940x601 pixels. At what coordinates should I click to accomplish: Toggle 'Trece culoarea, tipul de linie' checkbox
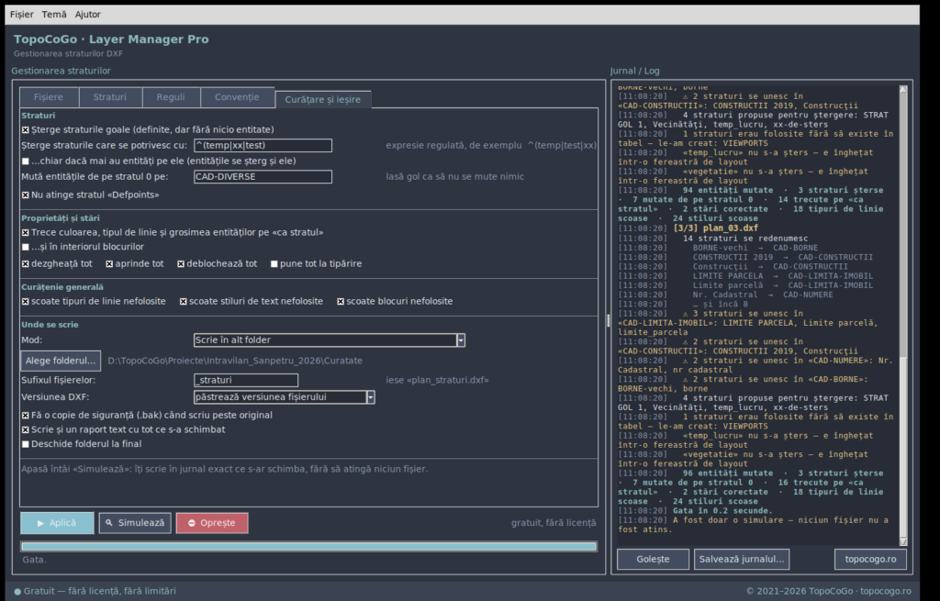pos(25,232)
